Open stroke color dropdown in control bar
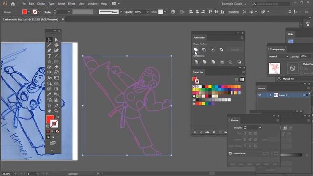This screenshot has height=176, width=313. [39, 12]
